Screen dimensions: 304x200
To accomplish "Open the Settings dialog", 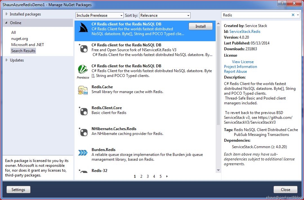I will click(18, 189).
